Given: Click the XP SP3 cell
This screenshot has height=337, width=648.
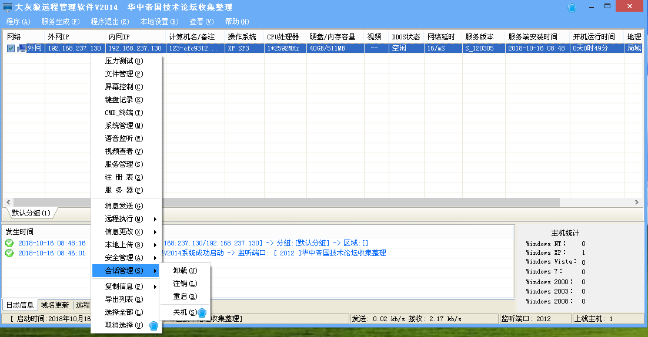Looking at the screenshot, I should coord(244,48).
